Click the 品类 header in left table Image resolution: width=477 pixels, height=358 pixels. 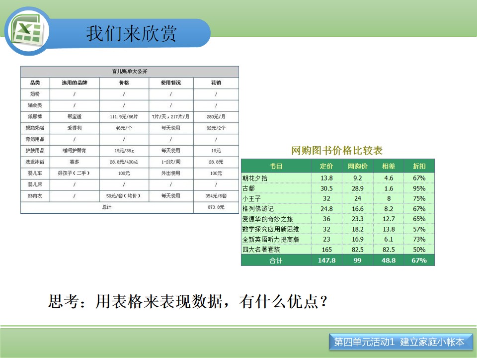coord(35,83)
